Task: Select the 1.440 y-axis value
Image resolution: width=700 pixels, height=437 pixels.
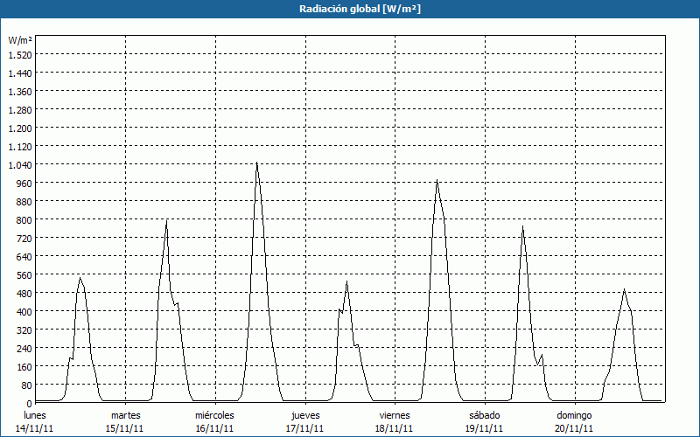Action: tap(20, 73)
